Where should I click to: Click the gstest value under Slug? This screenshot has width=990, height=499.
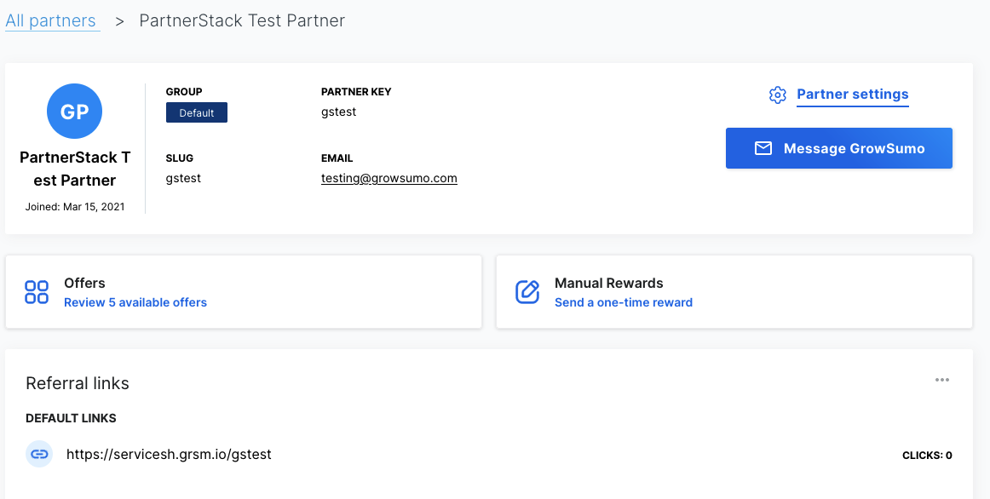click(x=183, y=178)
